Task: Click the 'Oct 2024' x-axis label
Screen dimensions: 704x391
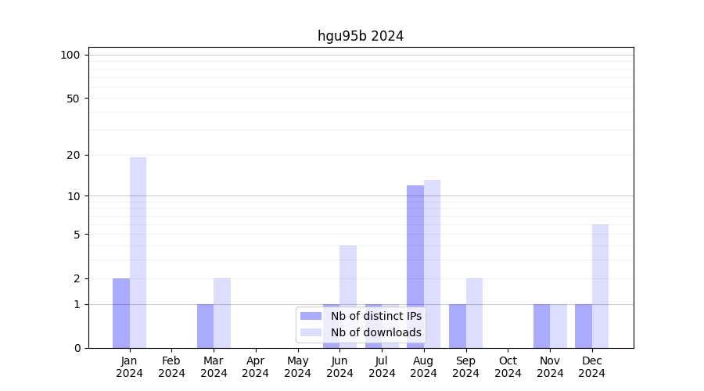Action: [x=508, y=367]
